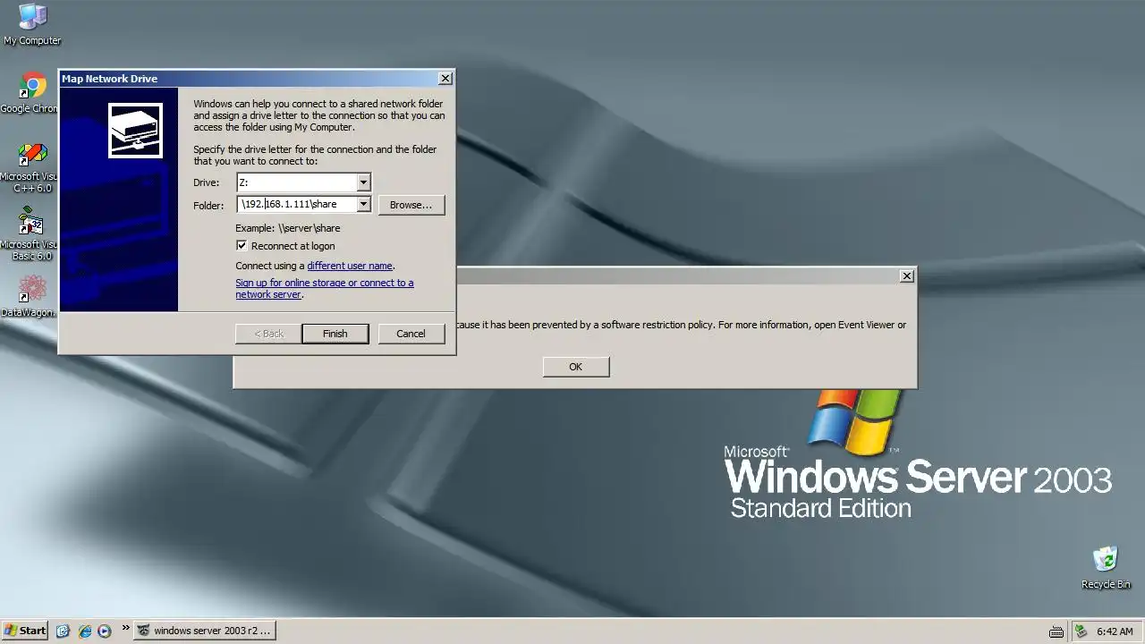This screenshot has width=1145, height=644.
Task: Click the network drive illustration icon
Action: pyautogui.click(x=135, y=131)
